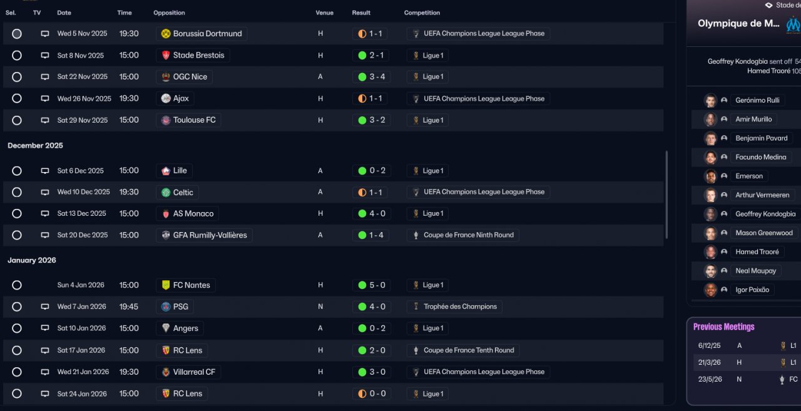Select the Lille match radio circle
The width and height of the screenshot is (801, 411).
(17, 171)
